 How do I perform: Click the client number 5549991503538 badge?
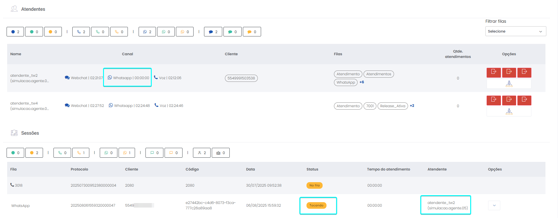(x=241, y=78)
